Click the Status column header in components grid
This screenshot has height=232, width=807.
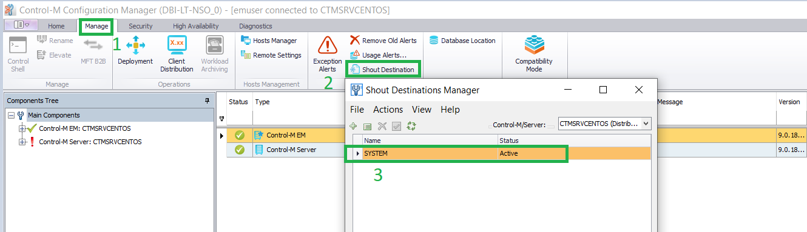click(238, 102)
